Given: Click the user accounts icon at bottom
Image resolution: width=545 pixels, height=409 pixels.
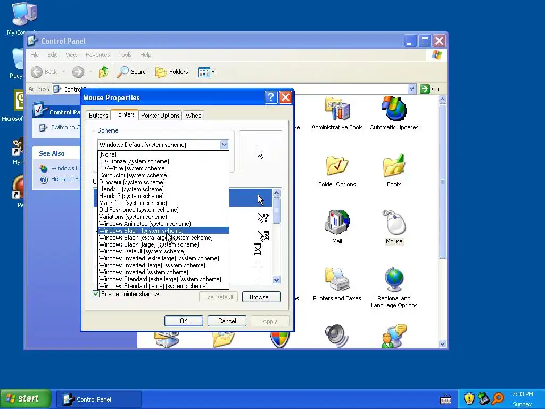Looking at the screenshot, I should (x=394, y=336).
